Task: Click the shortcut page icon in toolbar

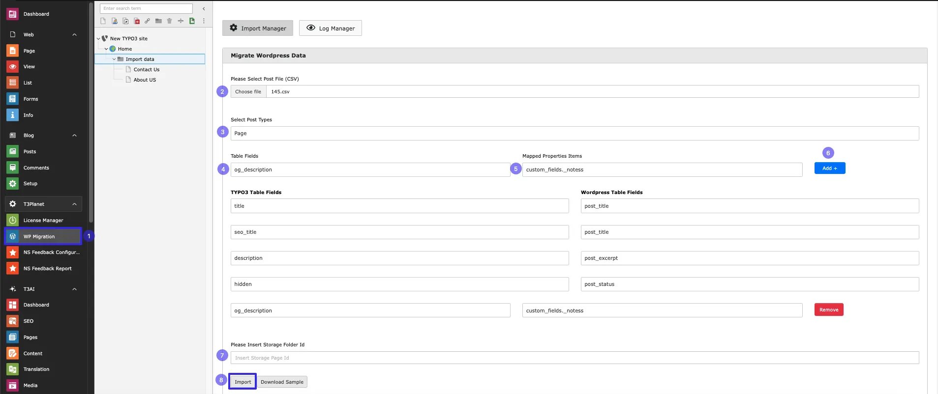Action: (x=125, y=21)
